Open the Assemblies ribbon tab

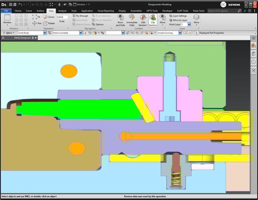[136, 11]
